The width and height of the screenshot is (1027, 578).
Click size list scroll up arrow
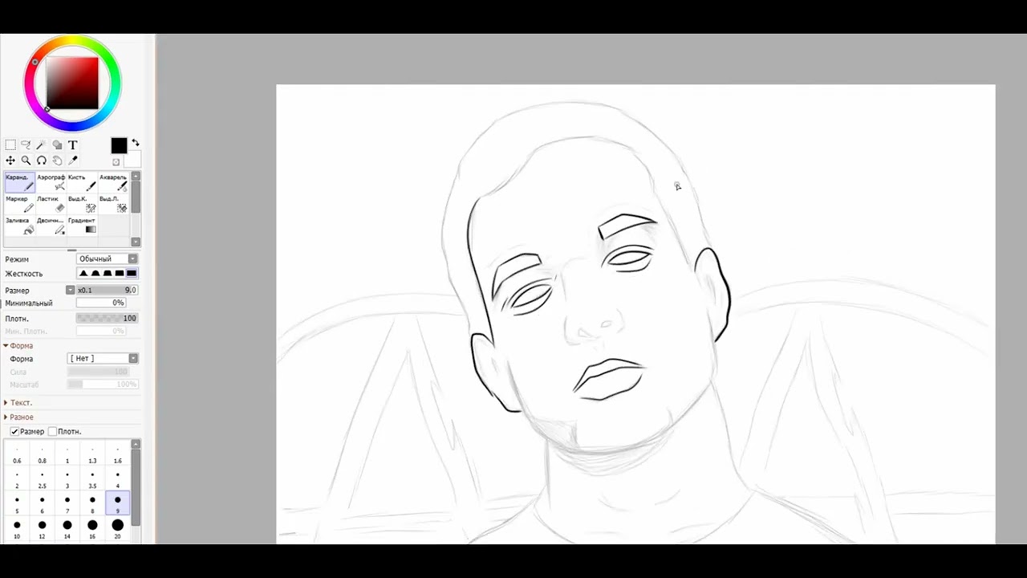[136, 444]
